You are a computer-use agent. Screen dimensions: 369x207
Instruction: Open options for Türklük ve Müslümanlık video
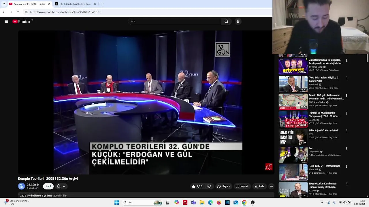click(x=347, y=113)
